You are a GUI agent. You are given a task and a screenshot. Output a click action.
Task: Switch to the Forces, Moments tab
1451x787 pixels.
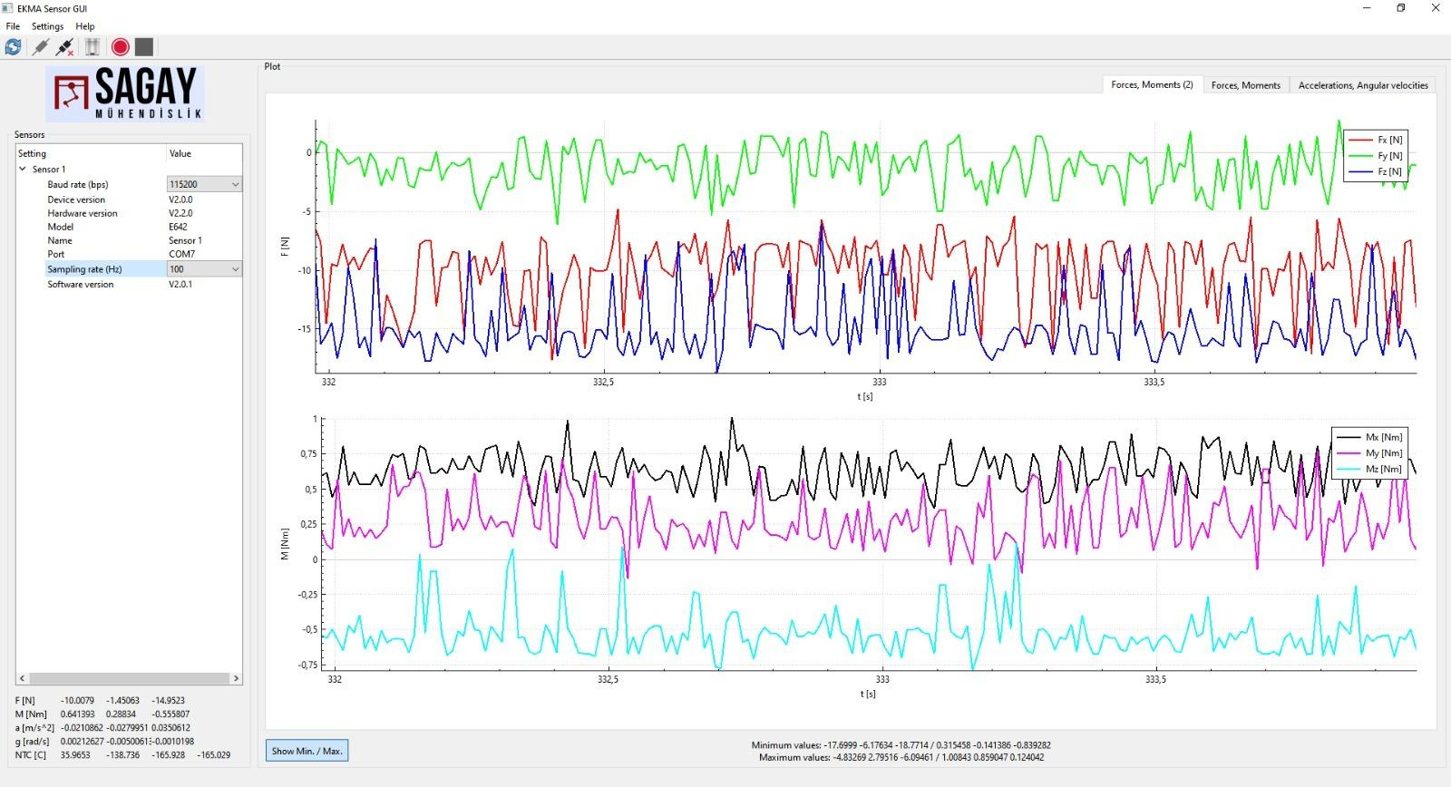(1245, 85)
